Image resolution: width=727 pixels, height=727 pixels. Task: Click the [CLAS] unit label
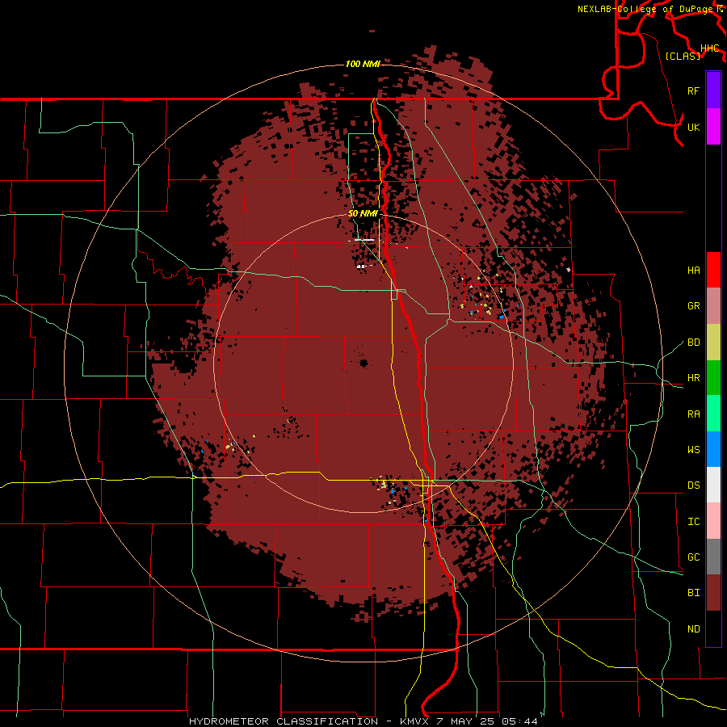tap(683, 57)
